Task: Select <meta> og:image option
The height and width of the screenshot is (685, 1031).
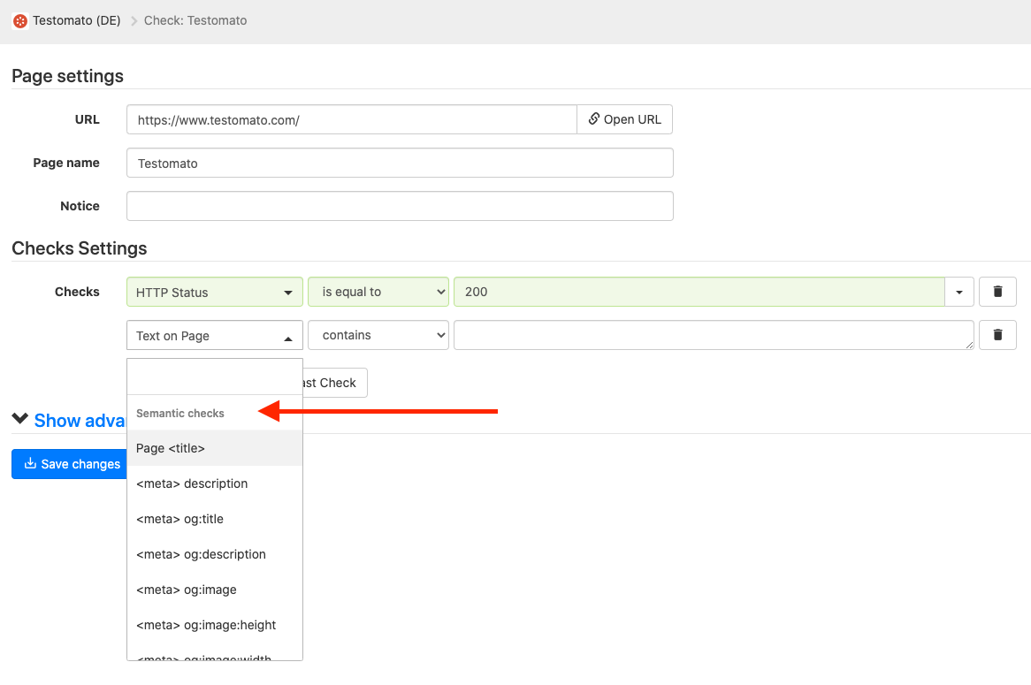Action: tap(214, 590)
